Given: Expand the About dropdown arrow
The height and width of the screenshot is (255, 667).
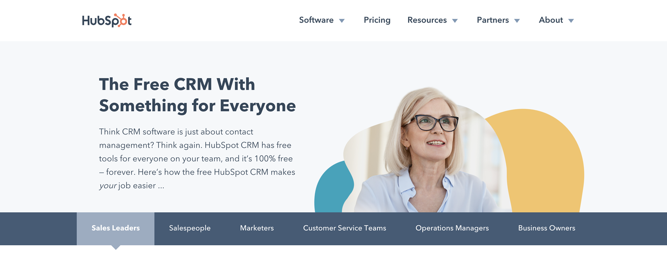Looking at the screenshot, I should click(571, 21).
